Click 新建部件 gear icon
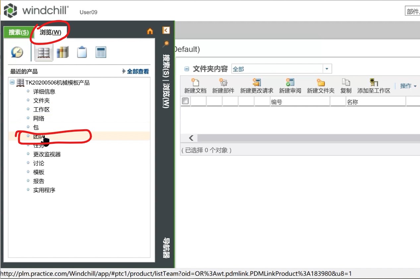The width and height of the screenshot is (420, 279). point(223,82)
